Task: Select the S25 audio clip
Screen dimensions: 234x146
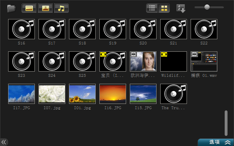Action: pyautogui.click(x=82, y=61)
